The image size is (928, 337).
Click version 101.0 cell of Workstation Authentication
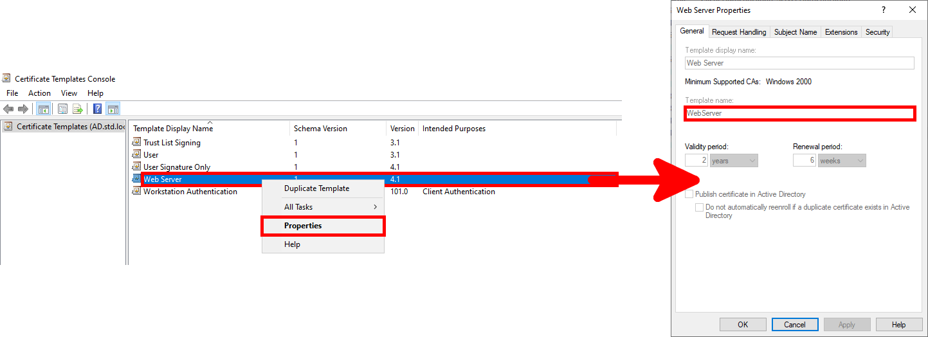(x=399, y=192)
